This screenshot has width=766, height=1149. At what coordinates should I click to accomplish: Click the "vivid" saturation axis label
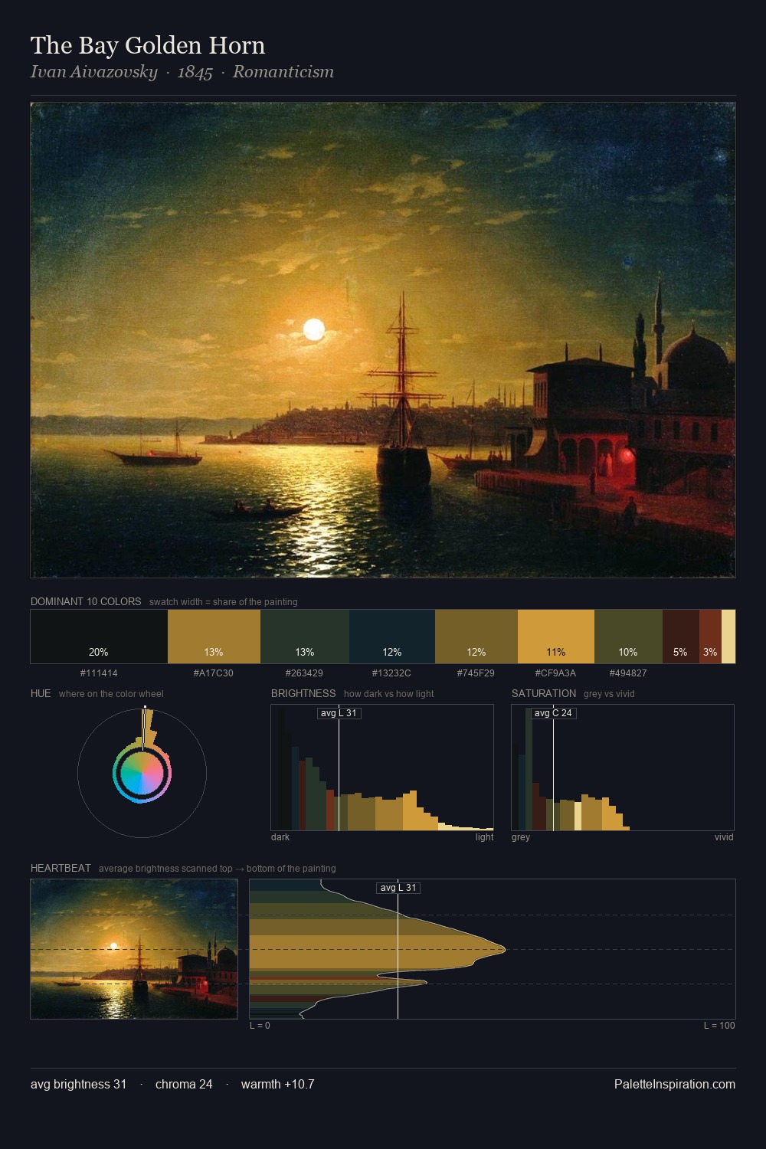(x=724, y=837)
